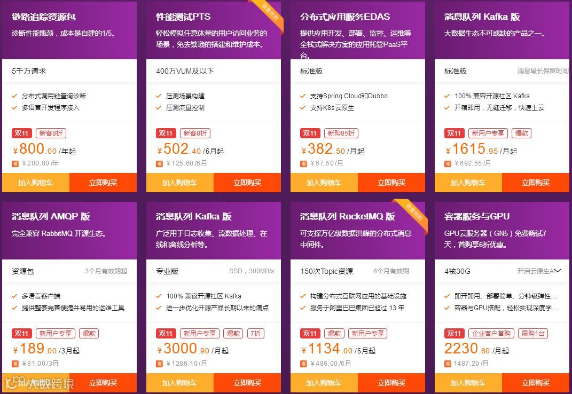Viewport: 572px width, 394px height.
Task: Open the 400万VUM及以下 spec selector
Action: click(214, 71)
